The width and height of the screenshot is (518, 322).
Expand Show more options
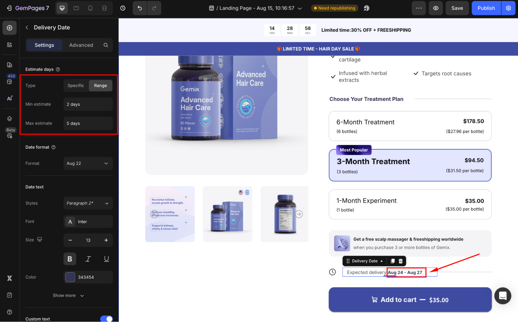pyautogui.click(x=68, y=295)
